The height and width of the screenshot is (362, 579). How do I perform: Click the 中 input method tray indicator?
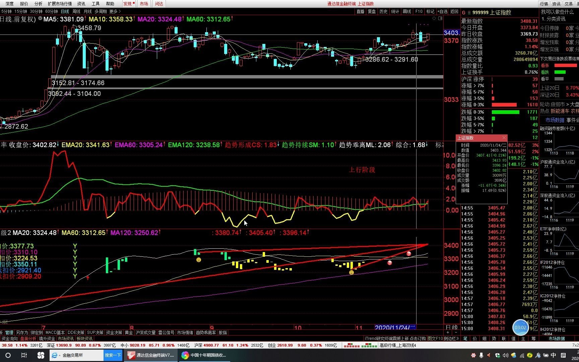pos(554,355)
